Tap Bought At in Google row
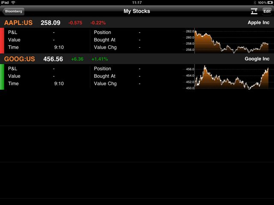 click(104, 76)
